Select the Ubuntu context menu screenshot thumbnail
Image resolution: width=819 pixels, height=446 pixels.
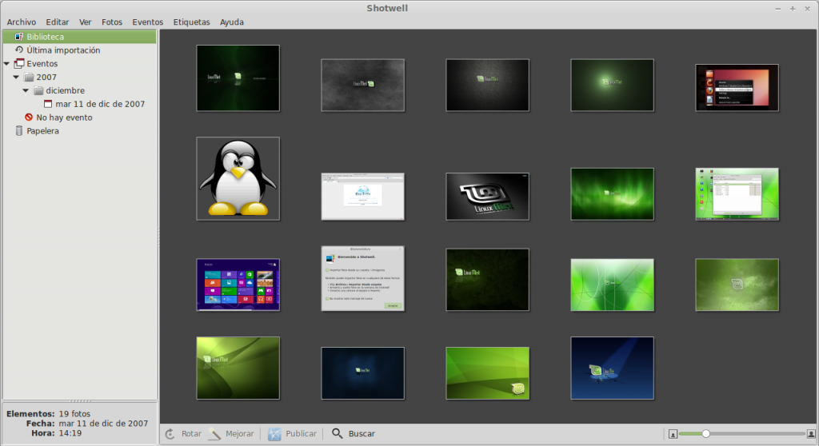737,88
